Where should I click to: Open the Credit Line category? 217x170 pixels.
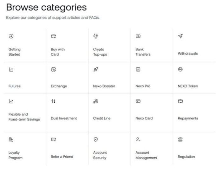click(x=102, y=118)
